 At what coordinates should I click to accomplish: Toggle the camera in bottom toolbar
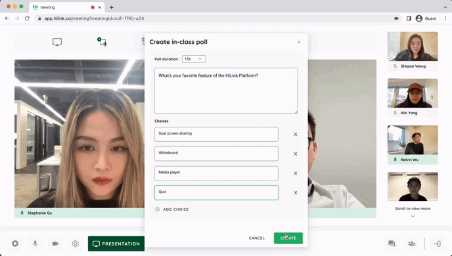(55, 244)
